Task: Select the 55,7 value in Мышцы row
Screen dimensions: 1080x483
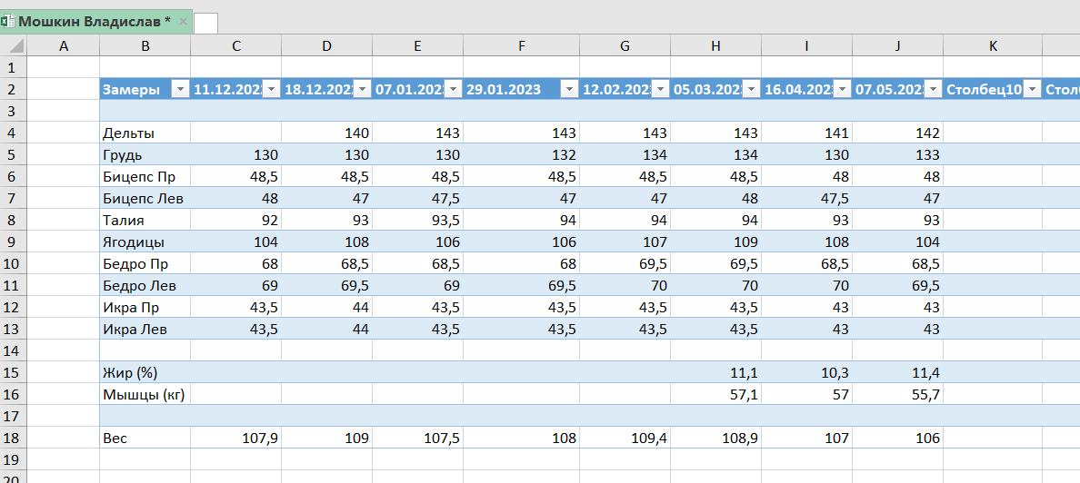Action: [x=897, y=394]
